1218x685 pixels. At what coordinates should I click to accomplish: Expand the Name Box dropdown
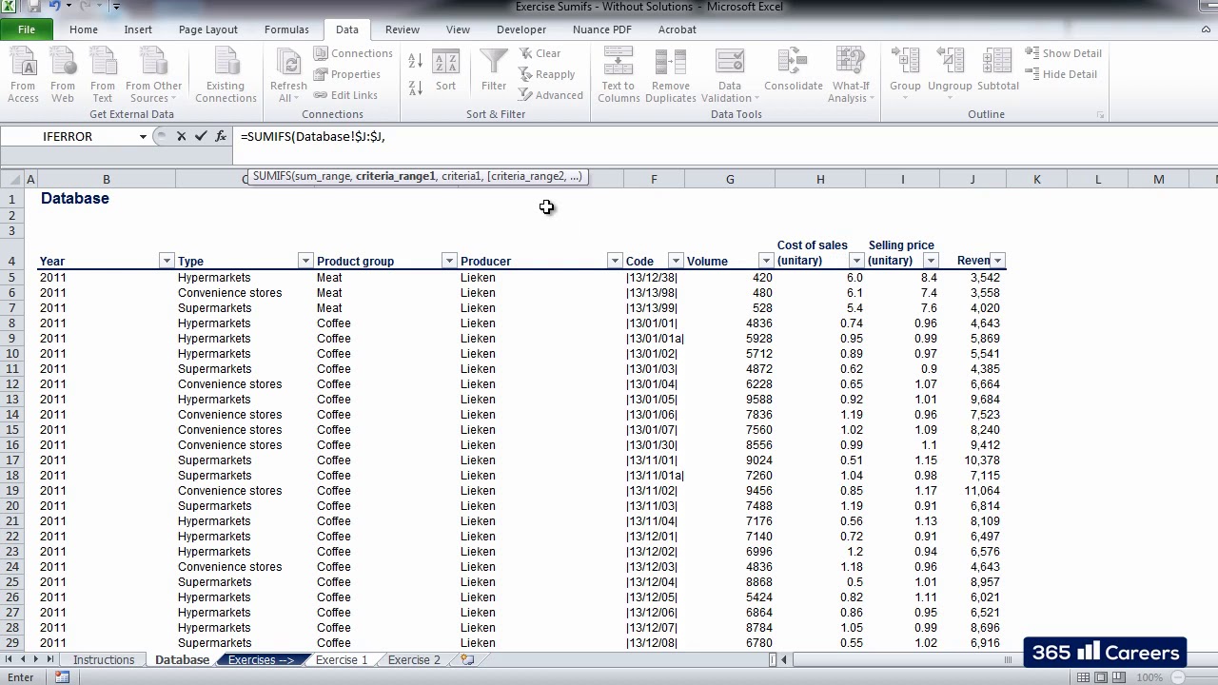click(x=143, y=136)
